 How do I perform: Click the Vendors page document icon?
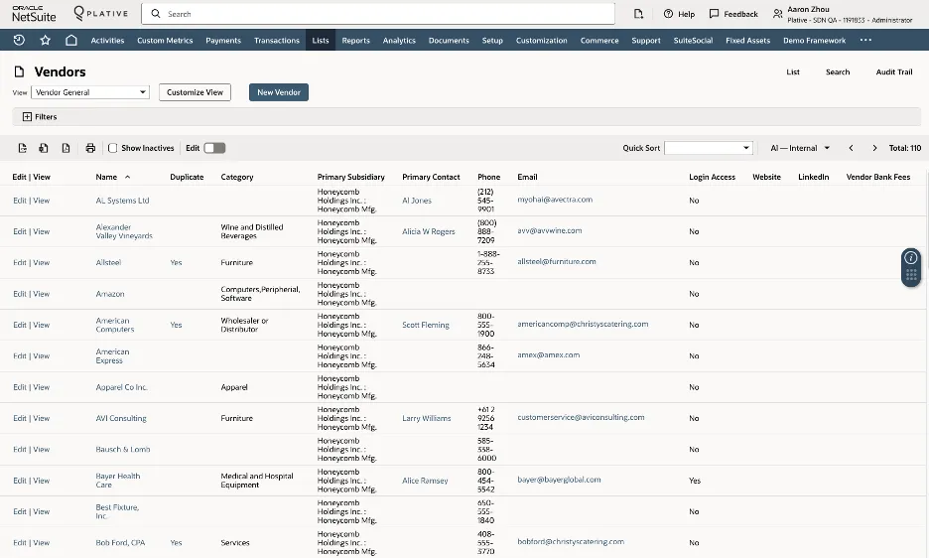(20, 71)
